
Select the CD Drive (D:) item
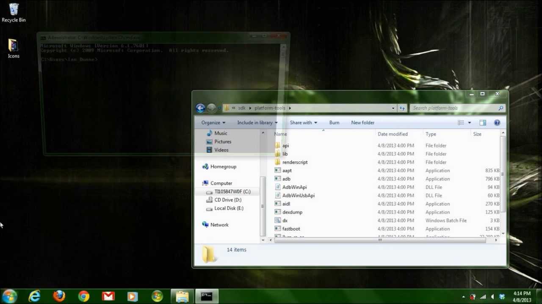pos(228,200)
